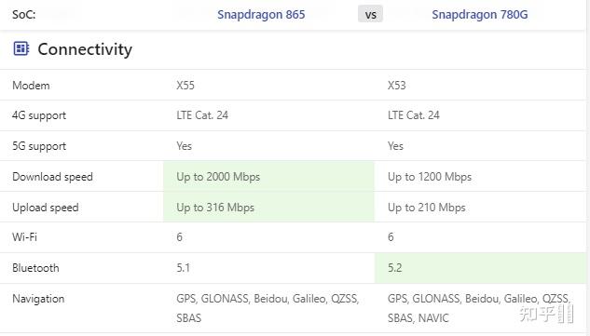Select the 5G support row label
590x336 pixels.
point(39,146)
